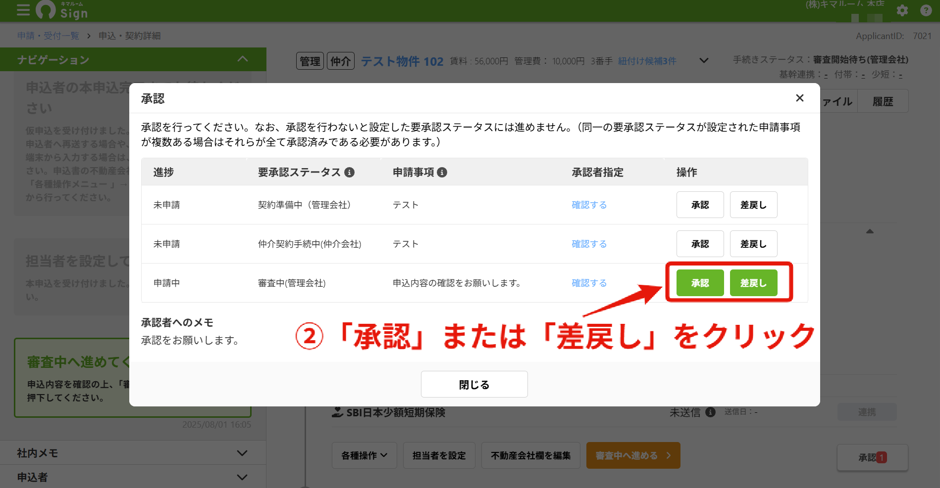Click 確認する for 審査中 row
This screenshot has height=488, width=940.
point(589,283)
